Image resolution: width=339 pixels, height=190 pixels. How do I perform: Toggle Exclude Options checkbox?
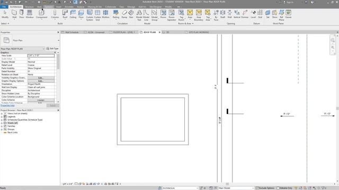point(257,188)
